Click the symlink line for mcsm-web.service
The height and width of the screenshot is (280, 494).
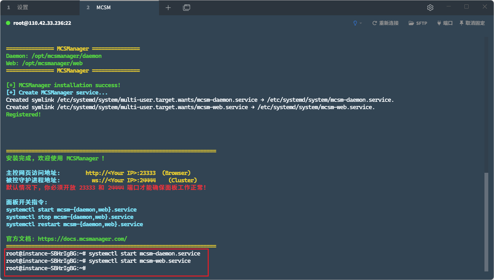(x=191, y=107)
